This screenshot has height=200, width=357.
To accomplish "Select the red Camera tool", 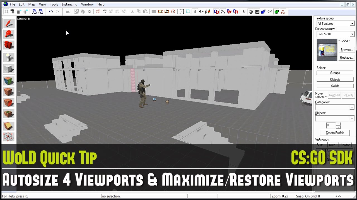I will coord(9,45).
